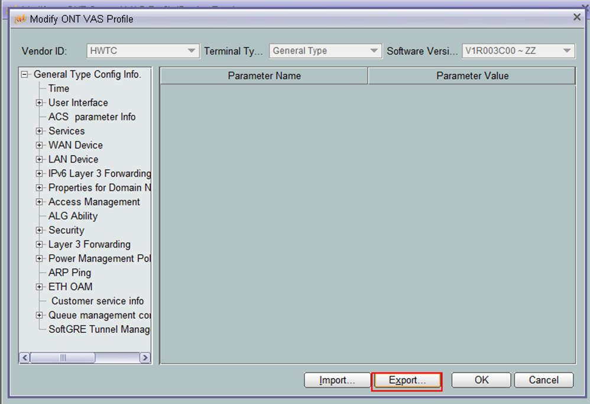Confirm with the OK button

coord(481,380)
